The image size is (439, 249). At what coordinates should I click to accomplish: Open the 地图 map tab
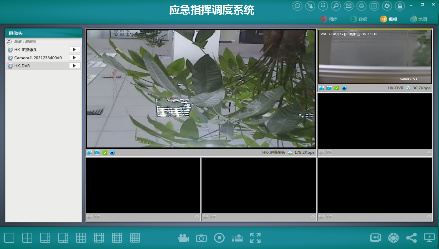[419, 19]
